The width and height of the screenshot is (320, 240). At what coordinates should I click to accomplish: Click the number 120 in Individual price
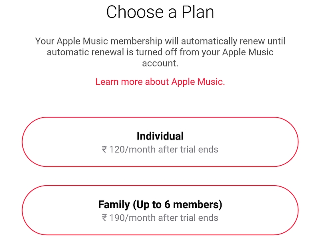(x=117, y=150)
